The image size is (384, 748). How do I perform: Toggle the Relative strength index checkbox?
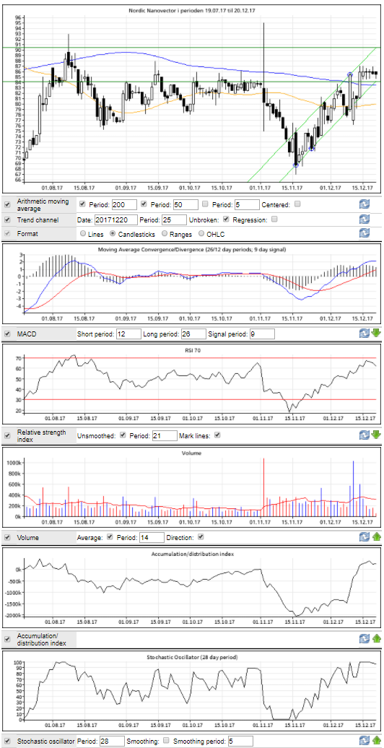point(6,435)
